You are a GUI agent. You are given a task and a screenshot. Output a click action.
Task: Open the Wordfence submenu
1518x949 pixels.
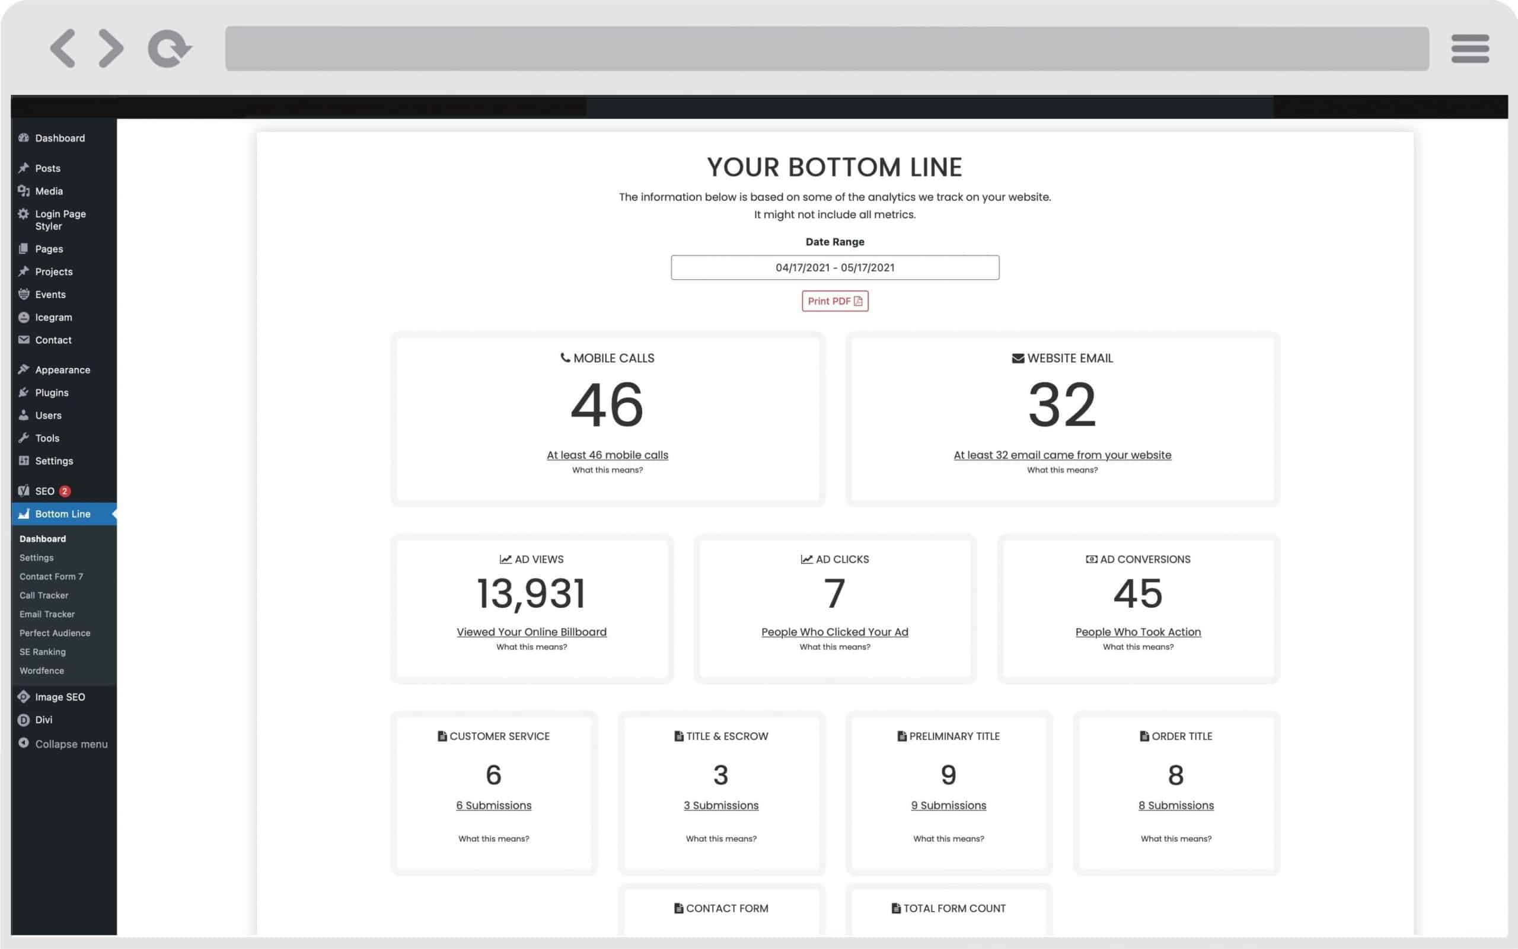[42, 670]
